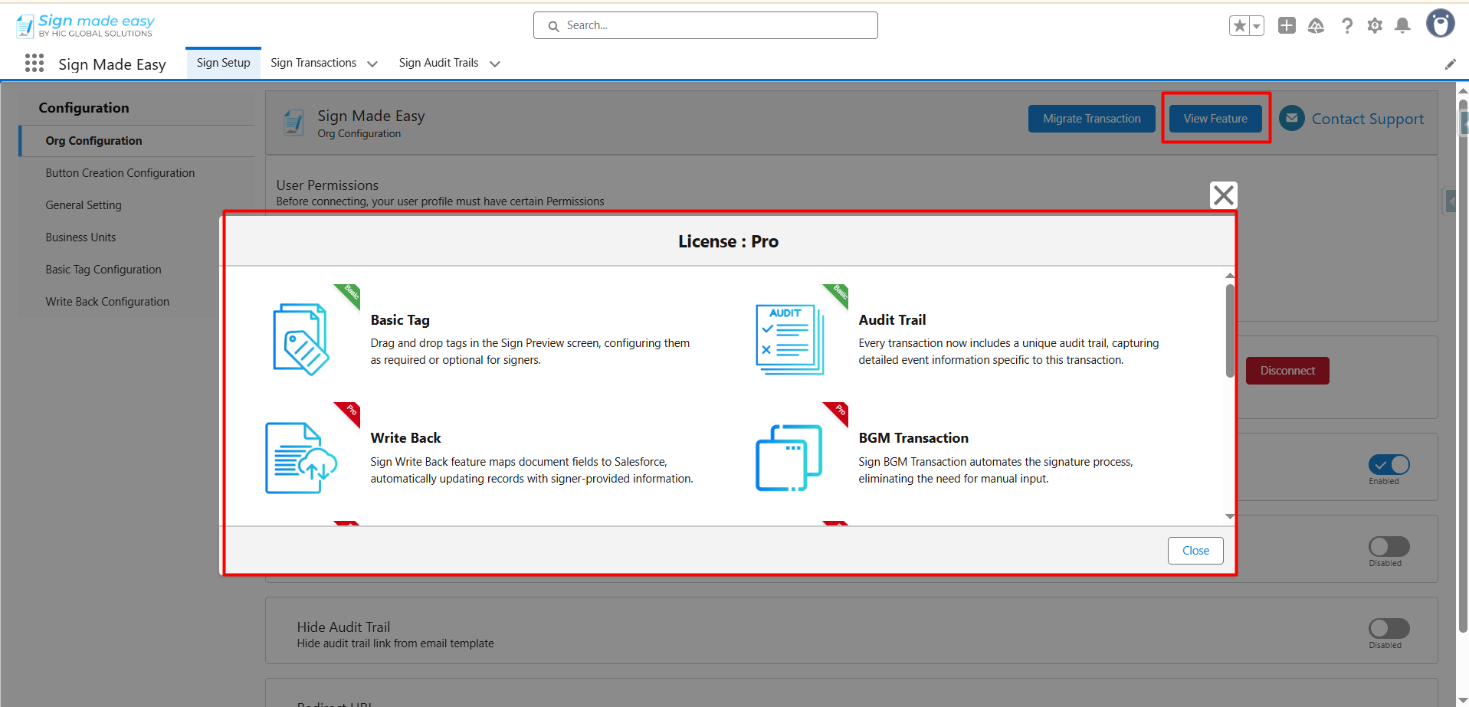Switch to the Sign Setup tab
Viewport: 1469px width, 707px height.
pos(223,63)
